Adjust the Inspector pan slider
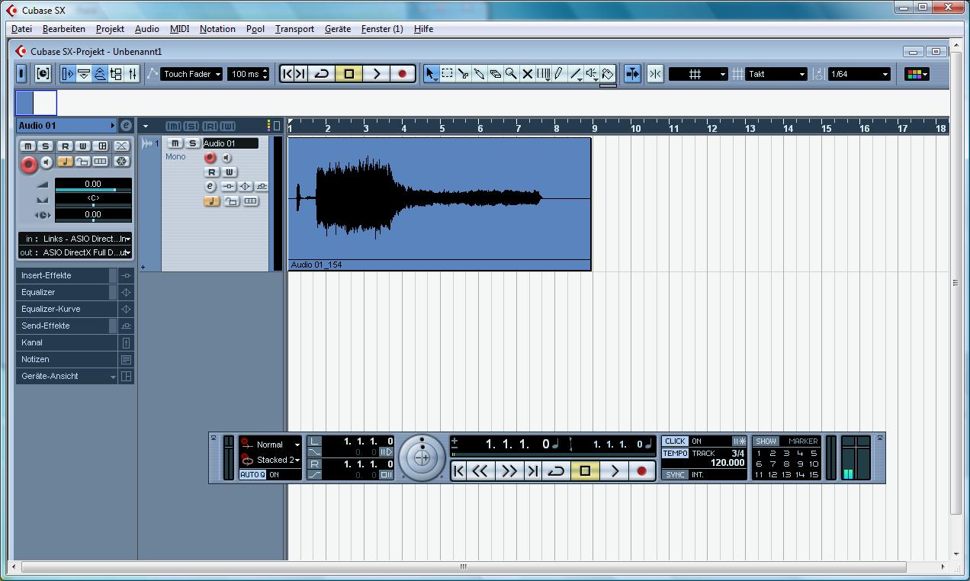Viewport: 970px width, 581px height. [x=93, y=205]
